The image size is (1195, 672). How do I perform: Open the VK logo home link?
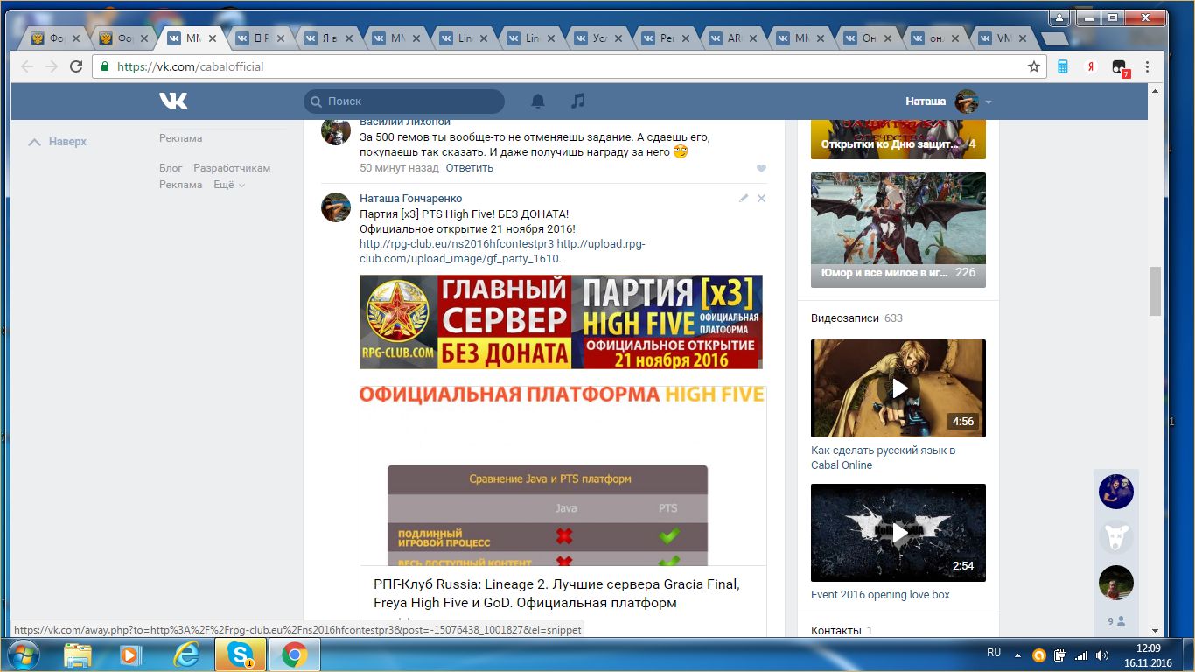click(x=173, y=101)
